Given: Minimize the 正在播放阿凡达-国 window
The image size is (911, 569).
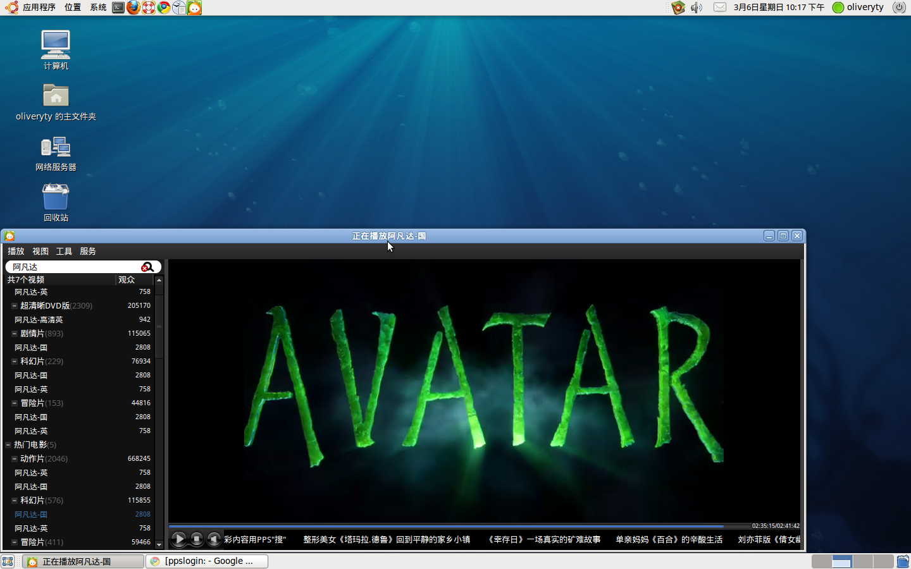Looking at the screenshot, I should 769,236.
